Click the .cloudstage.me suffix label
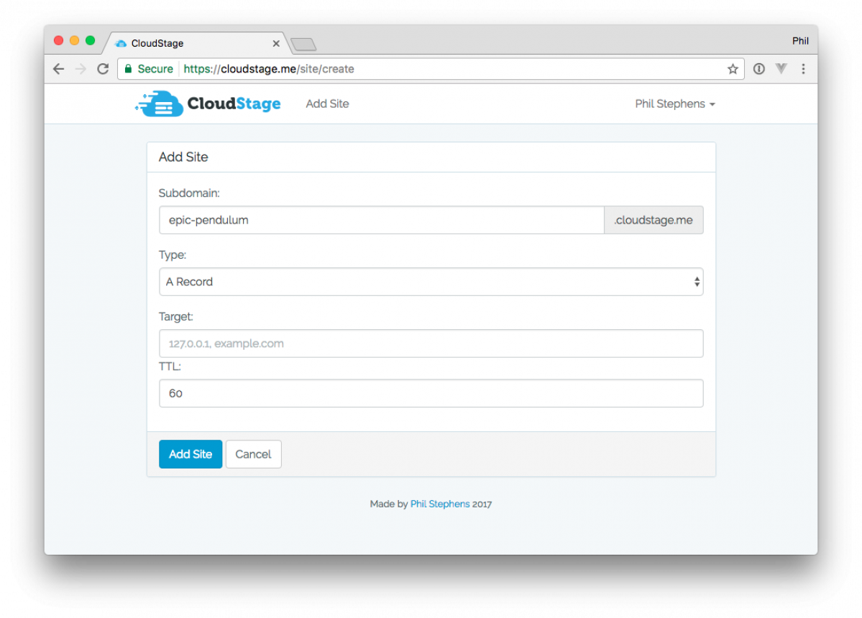Screen dimensions: 862x618 654,220
